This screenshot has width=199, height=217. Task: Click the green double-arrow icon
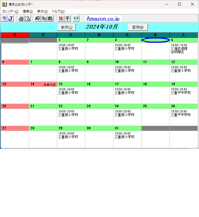pyautogui.click(x=76, y=18)
